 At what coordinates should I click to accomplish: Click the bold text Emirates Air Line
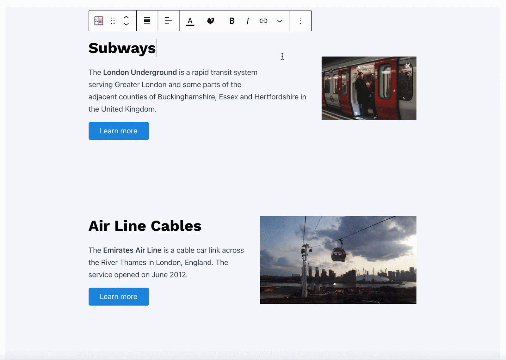point(132,250)
